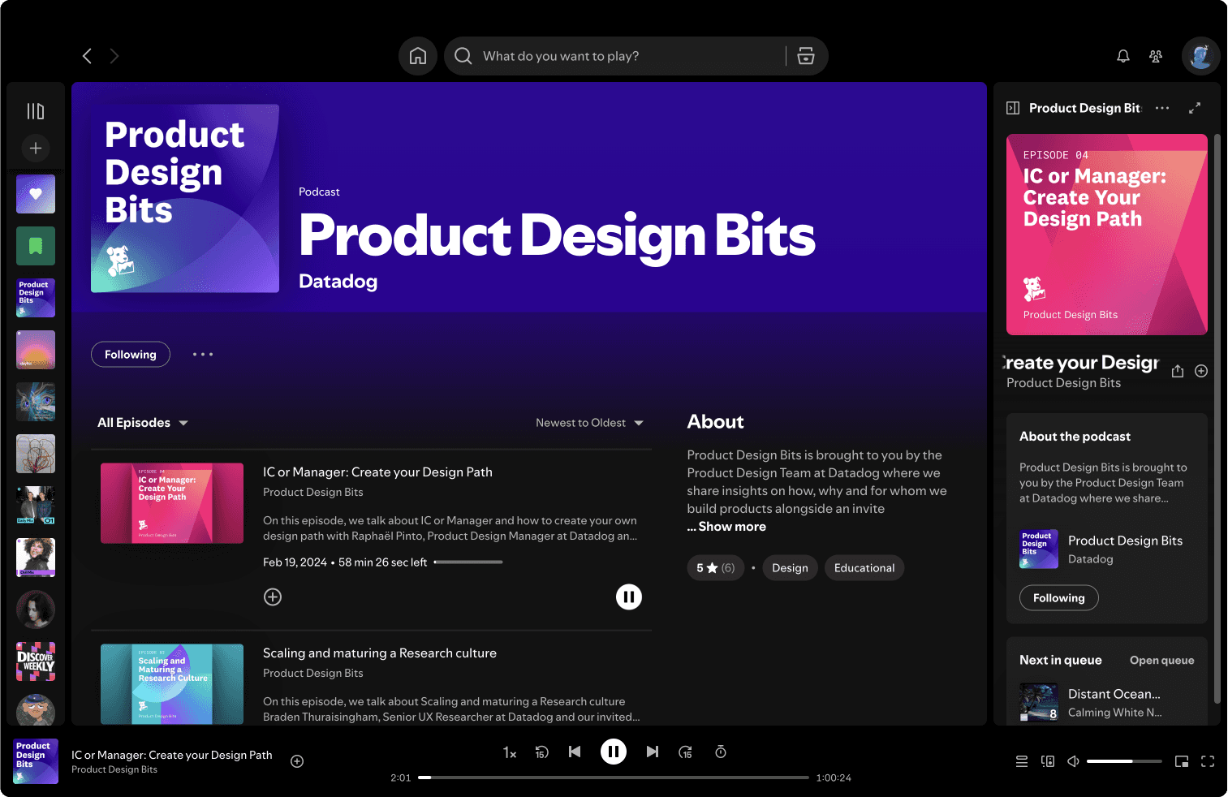The image size is (1228, 797).
Task: Open the Home page icon
Action: tap(418, 56)
